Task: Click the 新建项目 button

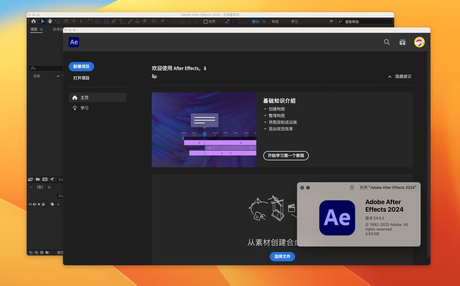Action: (x=81, y=66)
